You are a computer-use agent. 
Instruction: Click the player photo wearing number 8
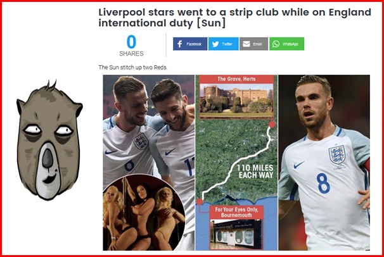(x=324, y=163)
